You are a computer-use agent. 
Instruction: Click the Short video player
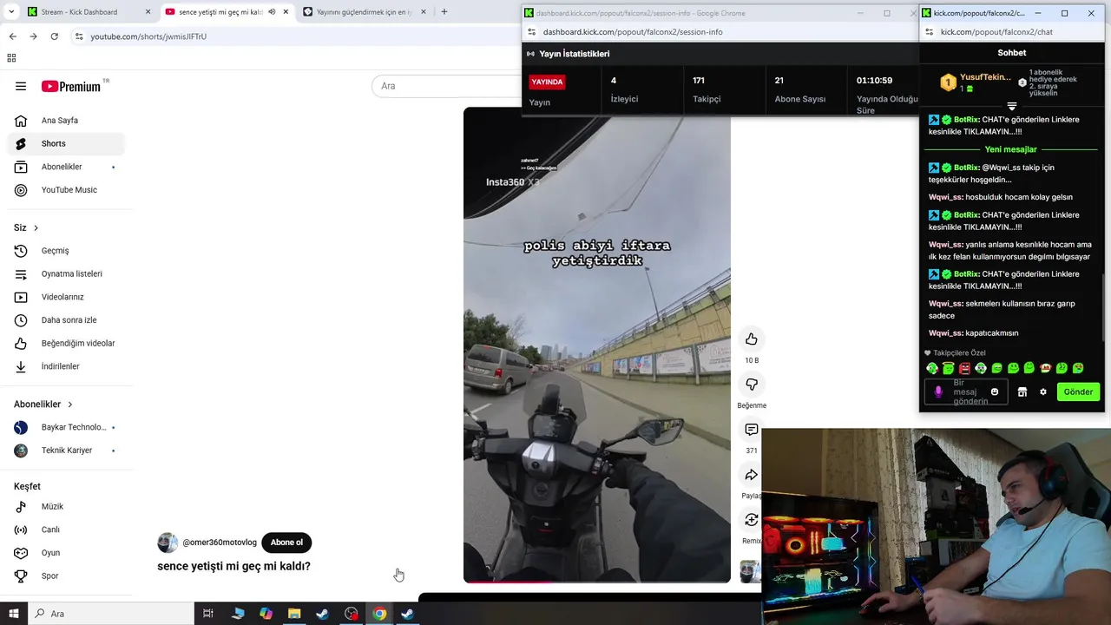click(x=597, y=345)
